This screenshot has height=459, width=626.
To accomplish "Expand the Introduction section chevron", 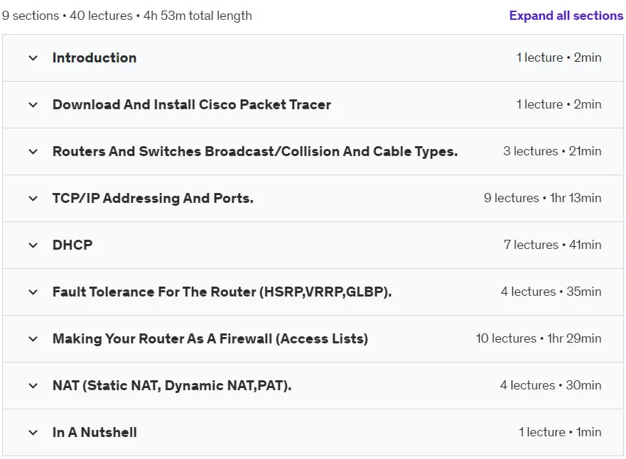I will tap(33, 58).
